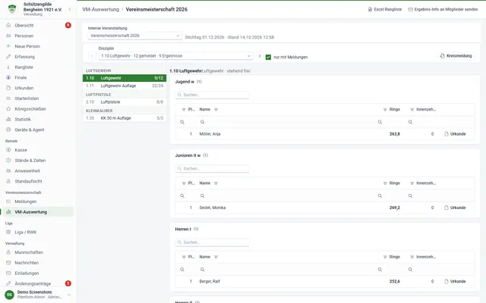Click the Nachrichten envelope icon

click(x=8, y=263)
